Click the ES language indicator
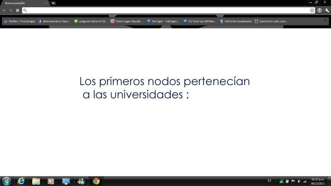The width and height of the screenshot is (331, 186). [x=269, y=181]
